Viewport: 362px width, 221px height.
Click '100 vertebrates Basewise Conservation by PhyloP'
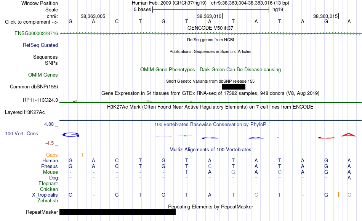pyautogui.click(x=210, y=125)
